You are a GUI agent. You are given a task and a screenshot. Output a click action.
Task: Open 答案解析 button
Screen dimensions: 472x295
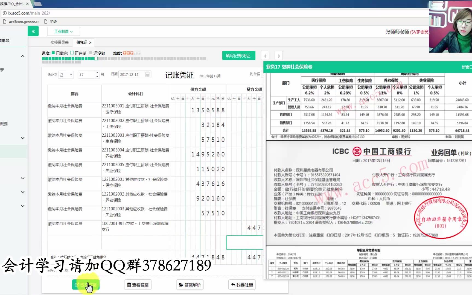coord(190,285)
